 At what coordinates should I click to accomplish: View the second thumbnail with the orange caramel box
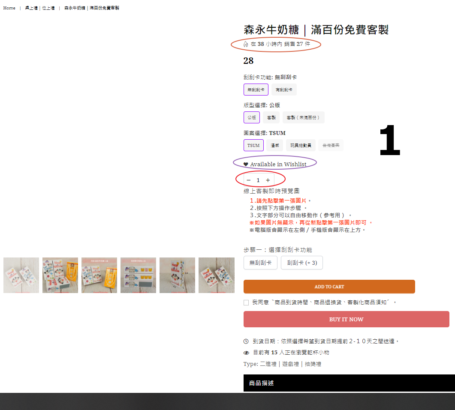point(60,275)
